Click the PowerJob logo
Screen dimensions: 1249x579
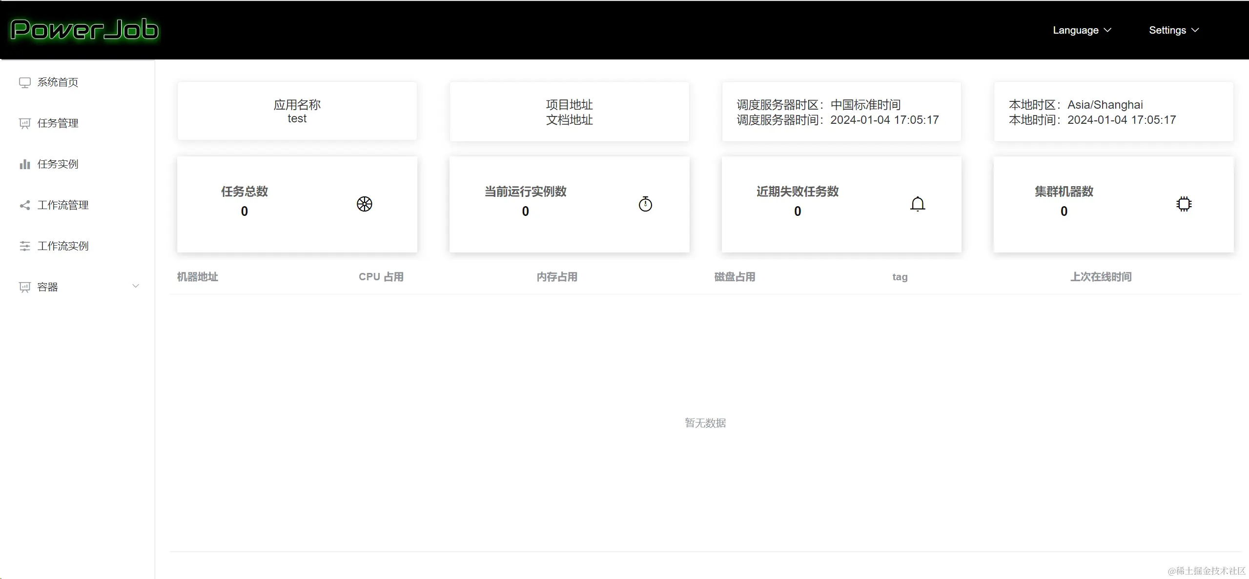pos(84,30)
